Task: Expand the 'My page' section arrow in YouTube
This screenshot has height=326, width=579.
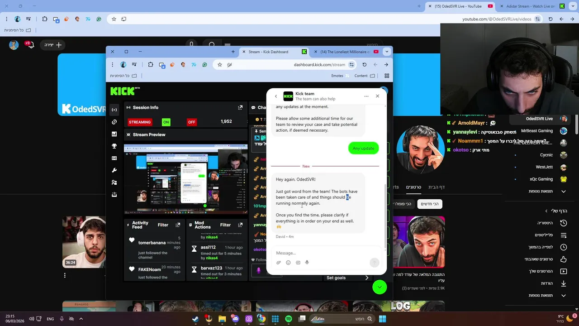Action: pos(546,211)
